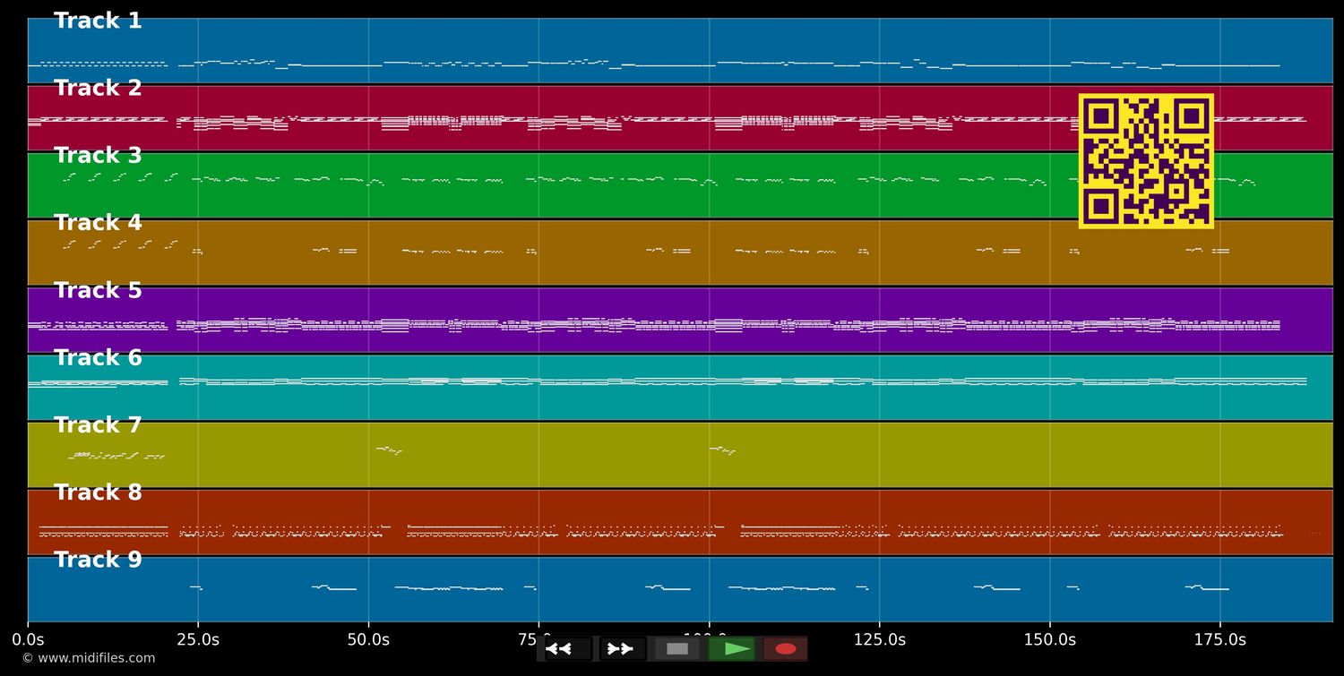
Task: Select the green Play triangle icon
Action: 733,648
